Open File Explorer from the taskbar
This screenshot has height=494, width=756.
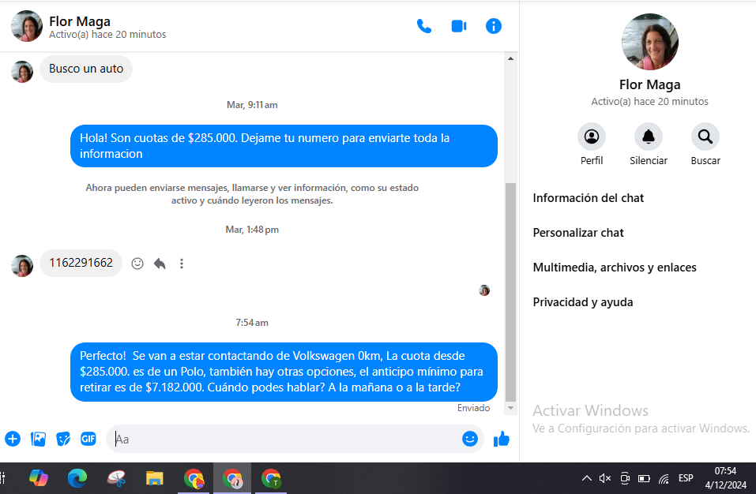coord(155,478)
